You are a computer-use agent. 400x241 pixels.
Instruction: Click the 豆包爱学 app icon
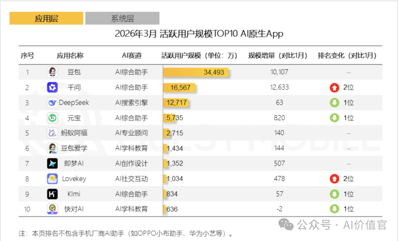tap(52, 148)
